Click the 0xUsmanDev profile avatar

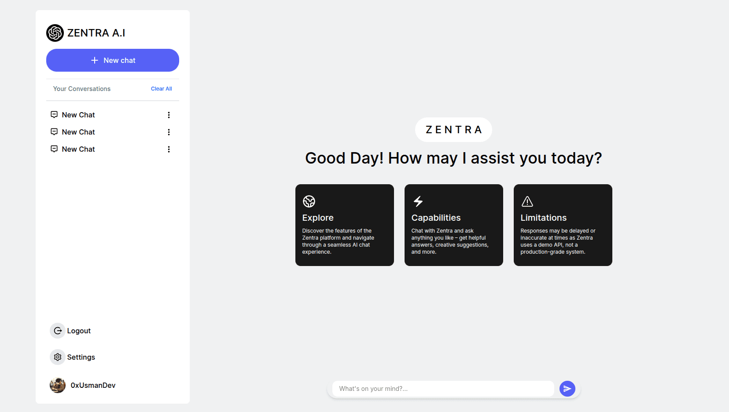pos(58,385)
